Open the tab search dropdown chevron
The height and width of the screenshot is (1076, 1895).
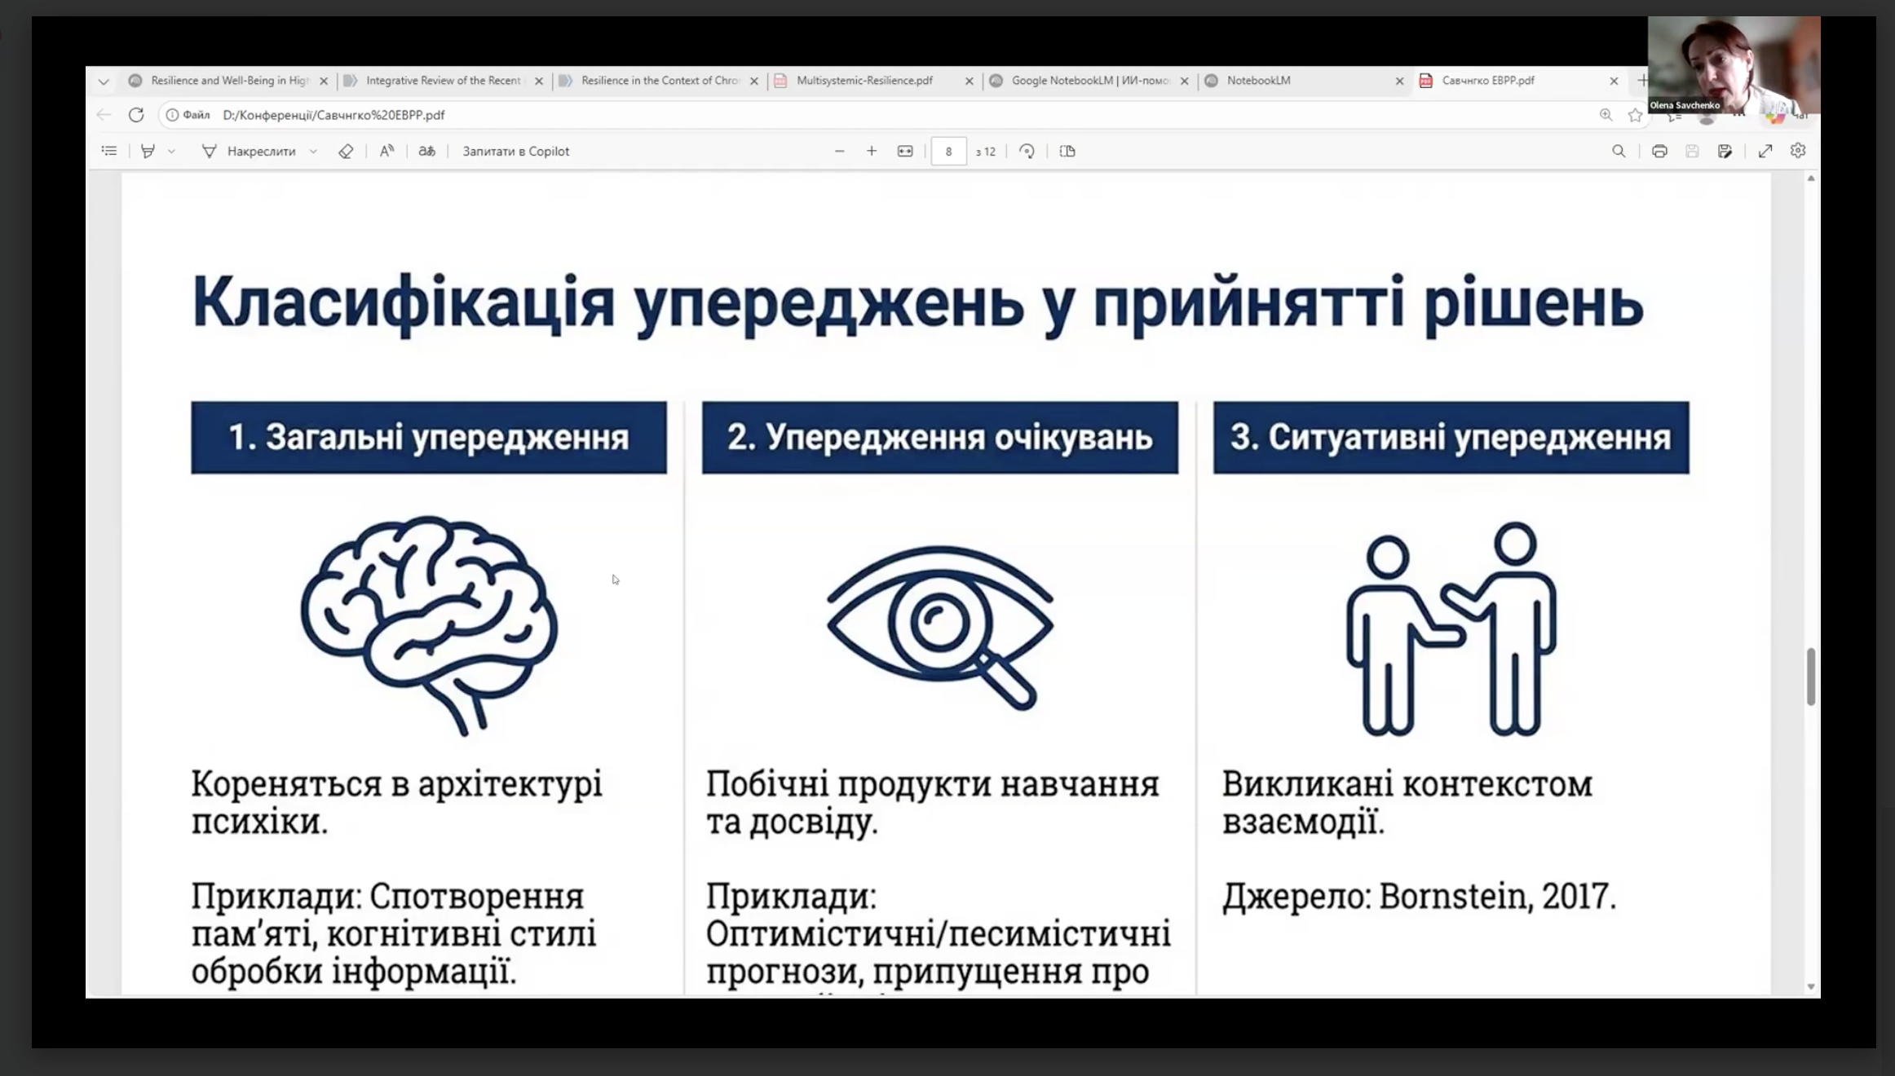[x=104, y=81]
